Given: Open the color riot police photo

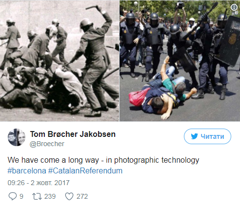Looking at the screenshot, I should click(x=180, y=60).
